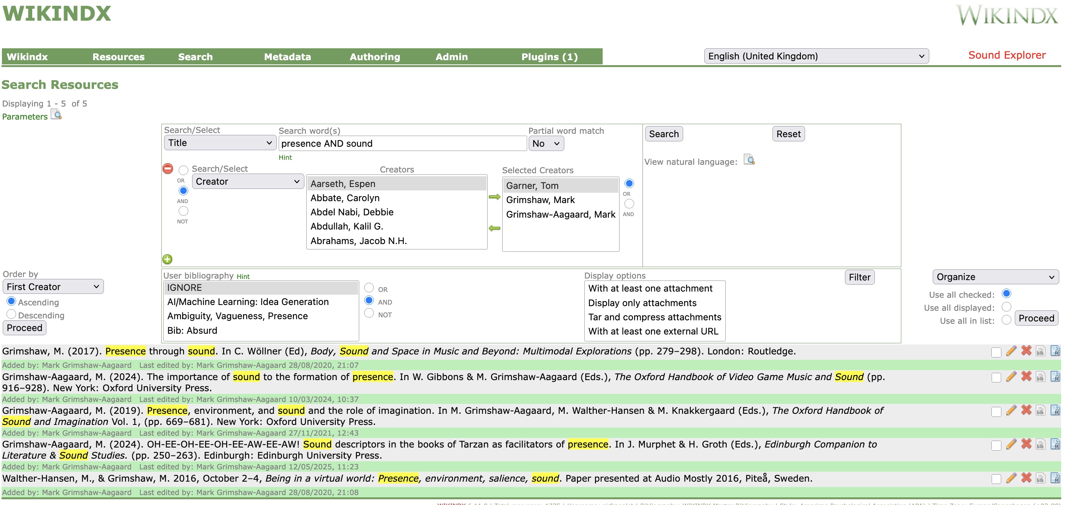Click the green plus to add another search field
The image size is (1065, 505).
[167, 259]
